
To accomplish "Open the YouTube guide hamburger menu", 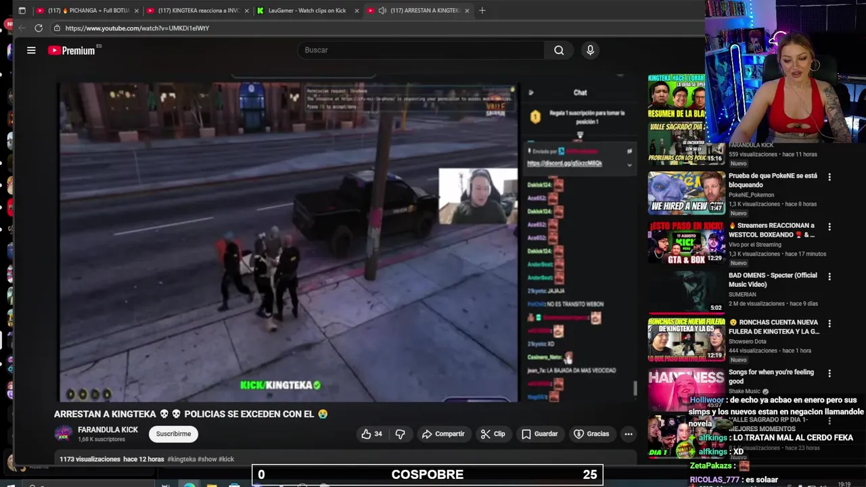I will pos(31,50).
